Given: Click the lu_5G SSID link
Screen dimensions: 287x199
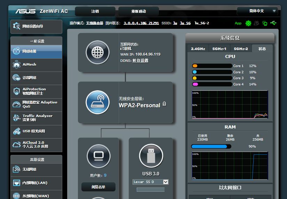Looking at the screenshot, I should point(185,23).
